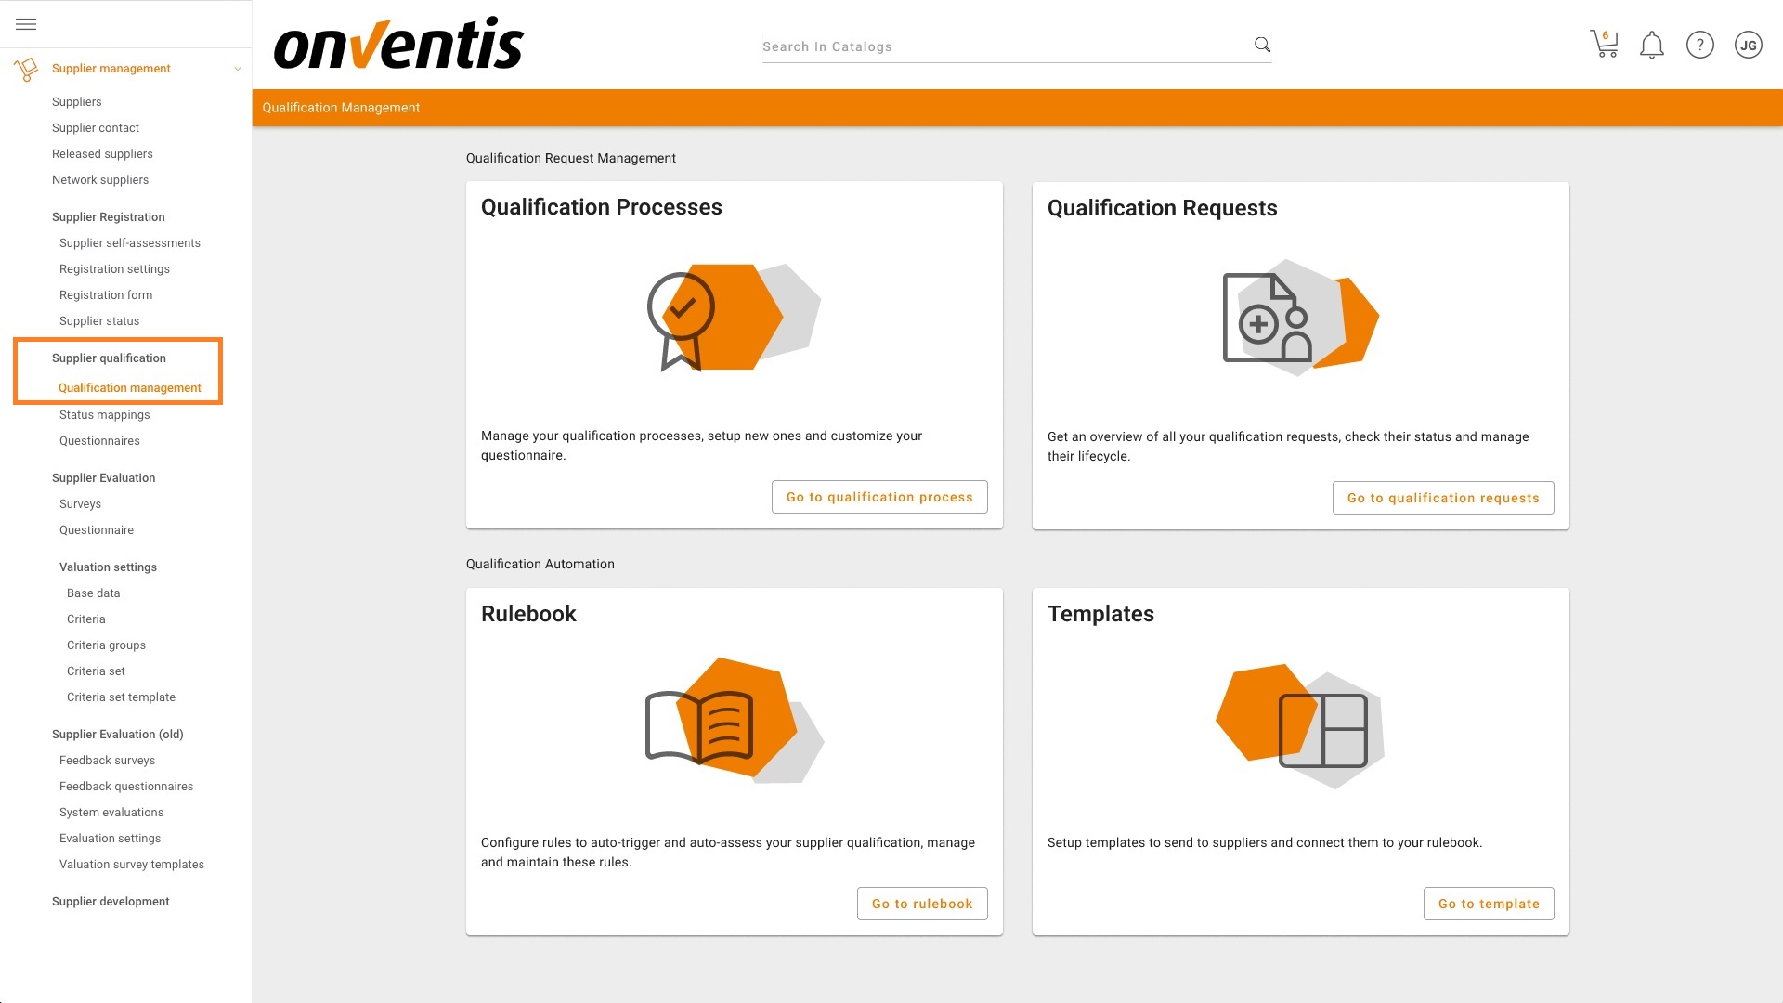The height and width of the screenshot is (1003, 1783).
Task: Click Go to qualification process button
Action: pos(878,497)
